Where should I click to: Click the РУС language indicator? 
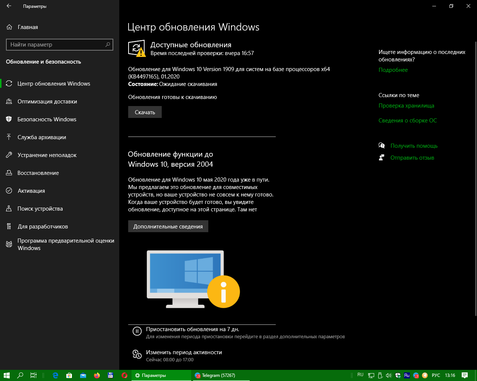pos(436,375)
